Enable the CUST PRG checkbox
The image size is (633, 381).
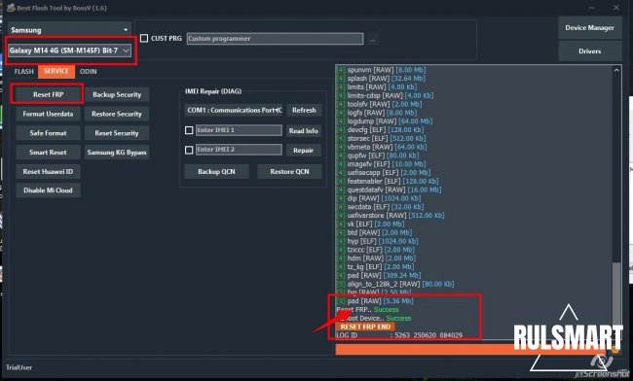click(x=144, y=38)
